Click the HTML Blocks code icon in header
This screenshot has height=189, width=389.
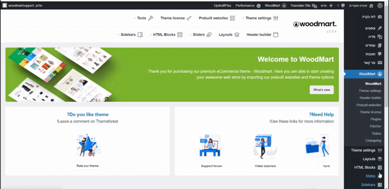[x=180, y=35]
